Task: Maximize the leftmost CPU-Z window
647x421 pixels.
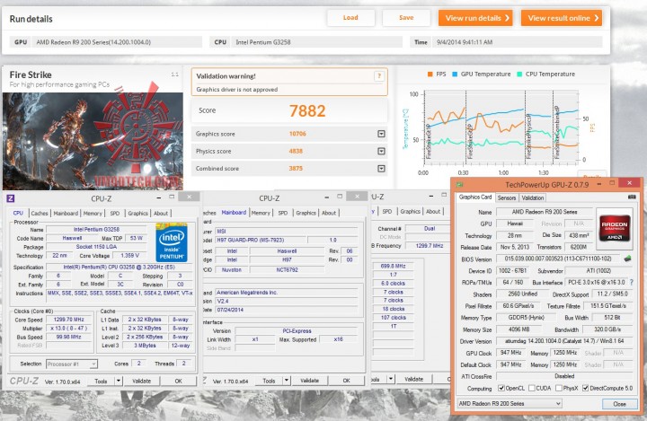Action: (x=172, y=197)
